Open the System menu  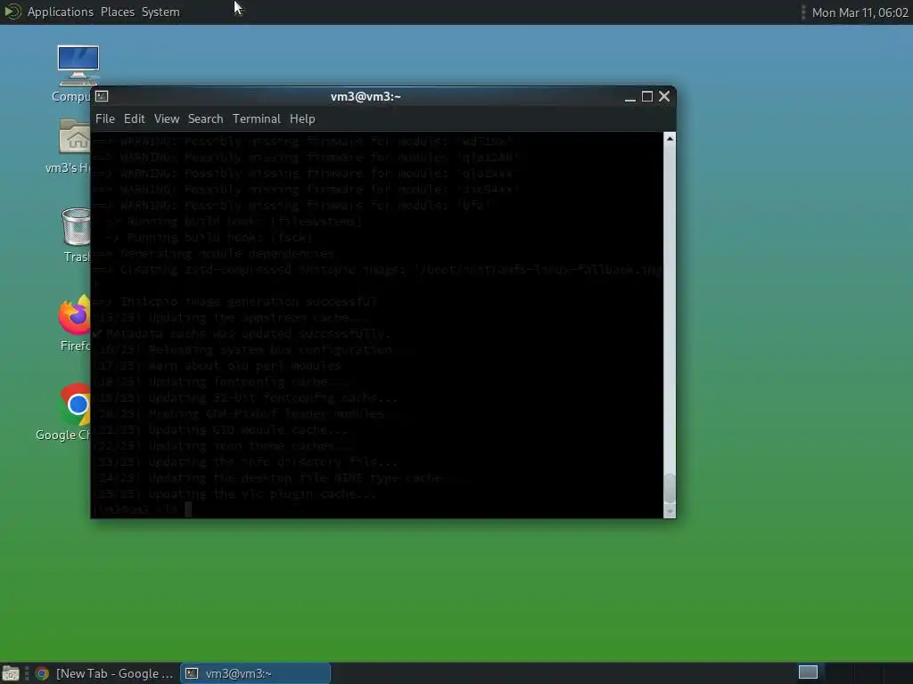click(160, 12)
